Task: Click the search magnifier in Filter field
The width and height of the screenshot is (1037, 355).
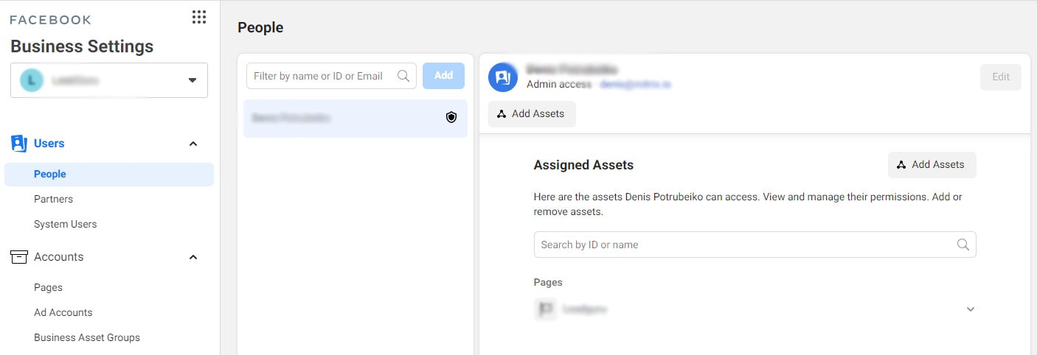Action: click(x=403, y=76)
